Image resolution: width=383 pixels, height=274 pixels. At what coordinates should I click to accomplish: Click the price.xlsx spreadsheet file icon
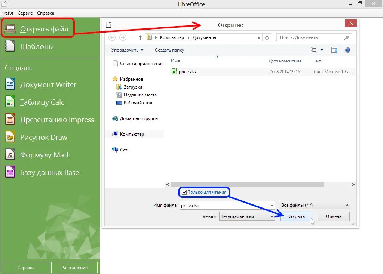click(174, 71)
